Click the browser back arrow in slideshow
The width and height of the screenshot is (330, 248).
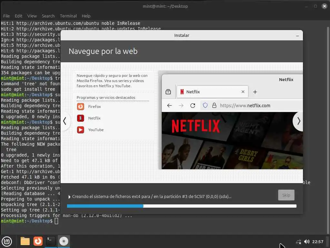[170, 106]
